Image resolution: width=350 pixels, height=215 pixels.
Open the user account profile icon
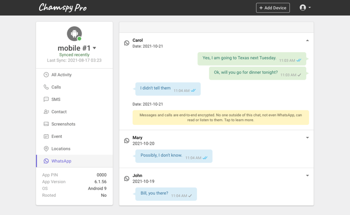tap(303, 8)
